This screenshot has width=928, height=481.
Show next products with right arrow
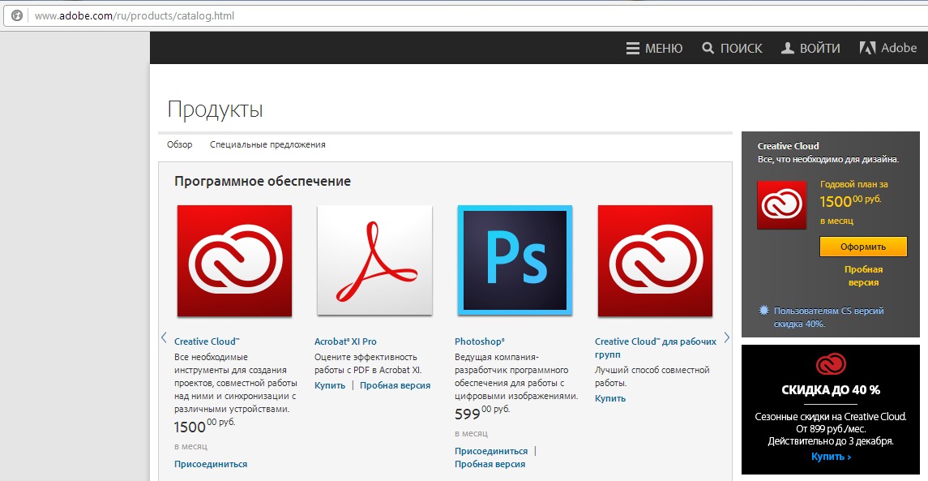point(727,337)
